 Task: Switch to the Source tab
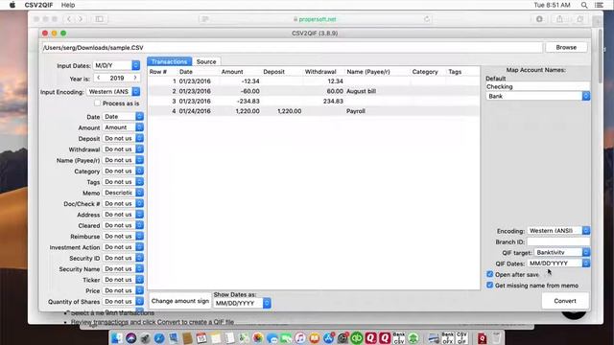click(x=206, y=61)
